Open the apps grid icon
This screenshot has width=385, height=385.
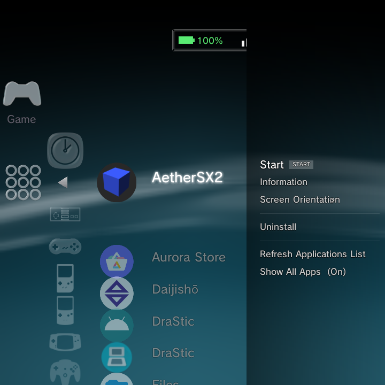(23, 182)
